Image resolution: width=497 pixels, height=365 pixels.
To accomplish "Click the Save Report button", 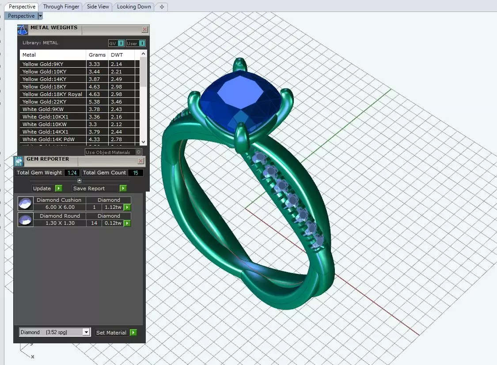I will pyautogui.click(x=96, y=188).
